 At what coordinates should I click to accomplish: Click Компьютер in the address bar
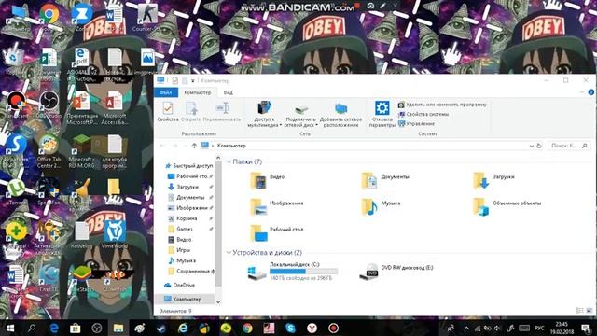pos(231,146)
